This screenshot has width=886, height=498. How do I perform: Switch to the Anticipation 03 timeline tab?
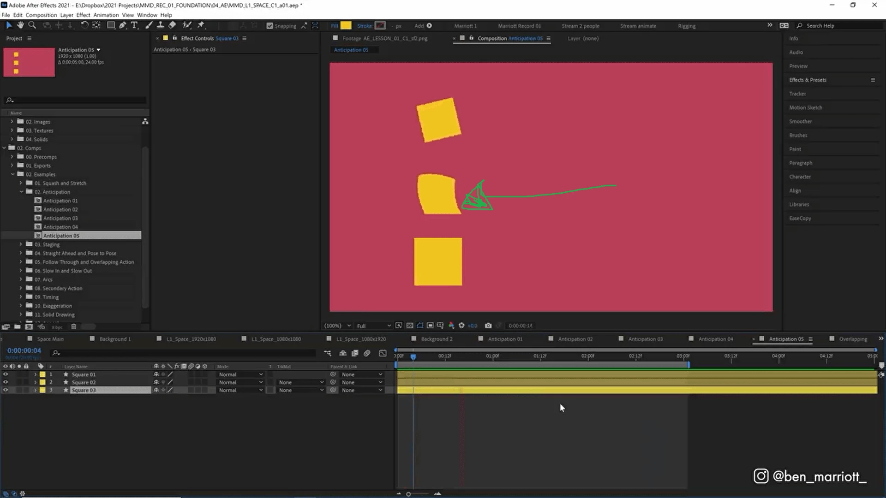click(645, 339)
